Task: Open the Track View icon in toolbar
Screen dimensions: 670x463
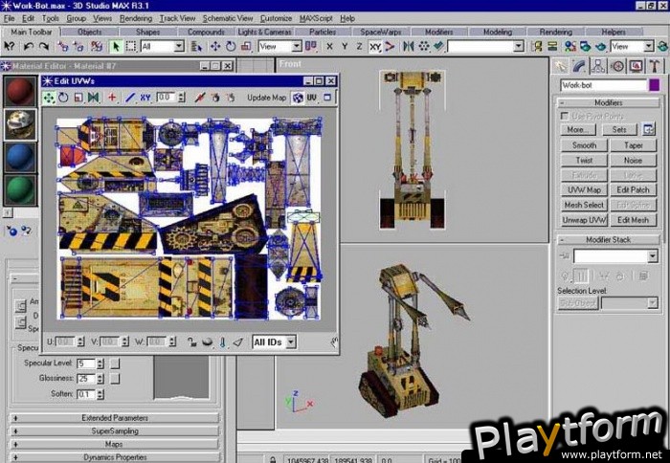Action: click(538, 46)
